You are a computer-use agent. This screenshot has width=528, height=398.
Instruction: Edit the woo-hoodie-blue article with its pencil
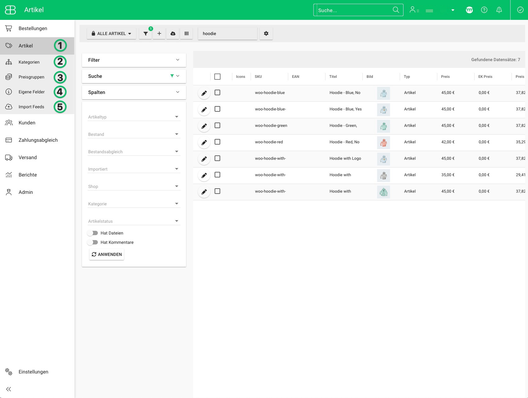(204, 93)
